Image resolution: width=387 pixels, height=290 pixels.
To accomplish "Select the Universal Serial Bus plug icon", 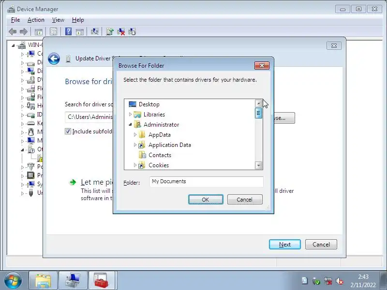I will tap(31, 192).
